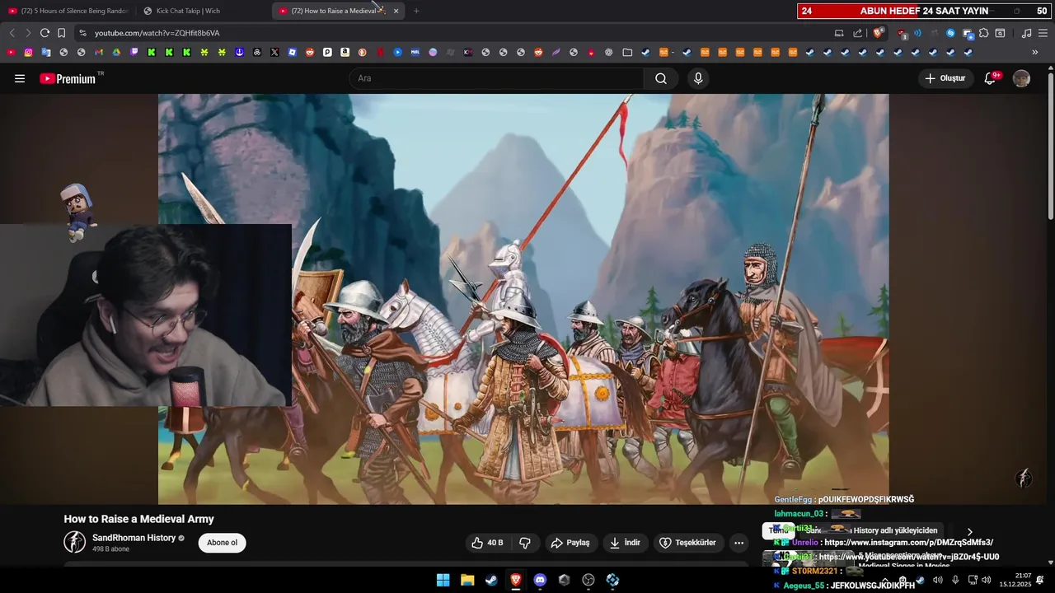The width and height of the screenshot is (1055, 593).
Task: Click the İndir download button
Action: (x=625, y=543)
